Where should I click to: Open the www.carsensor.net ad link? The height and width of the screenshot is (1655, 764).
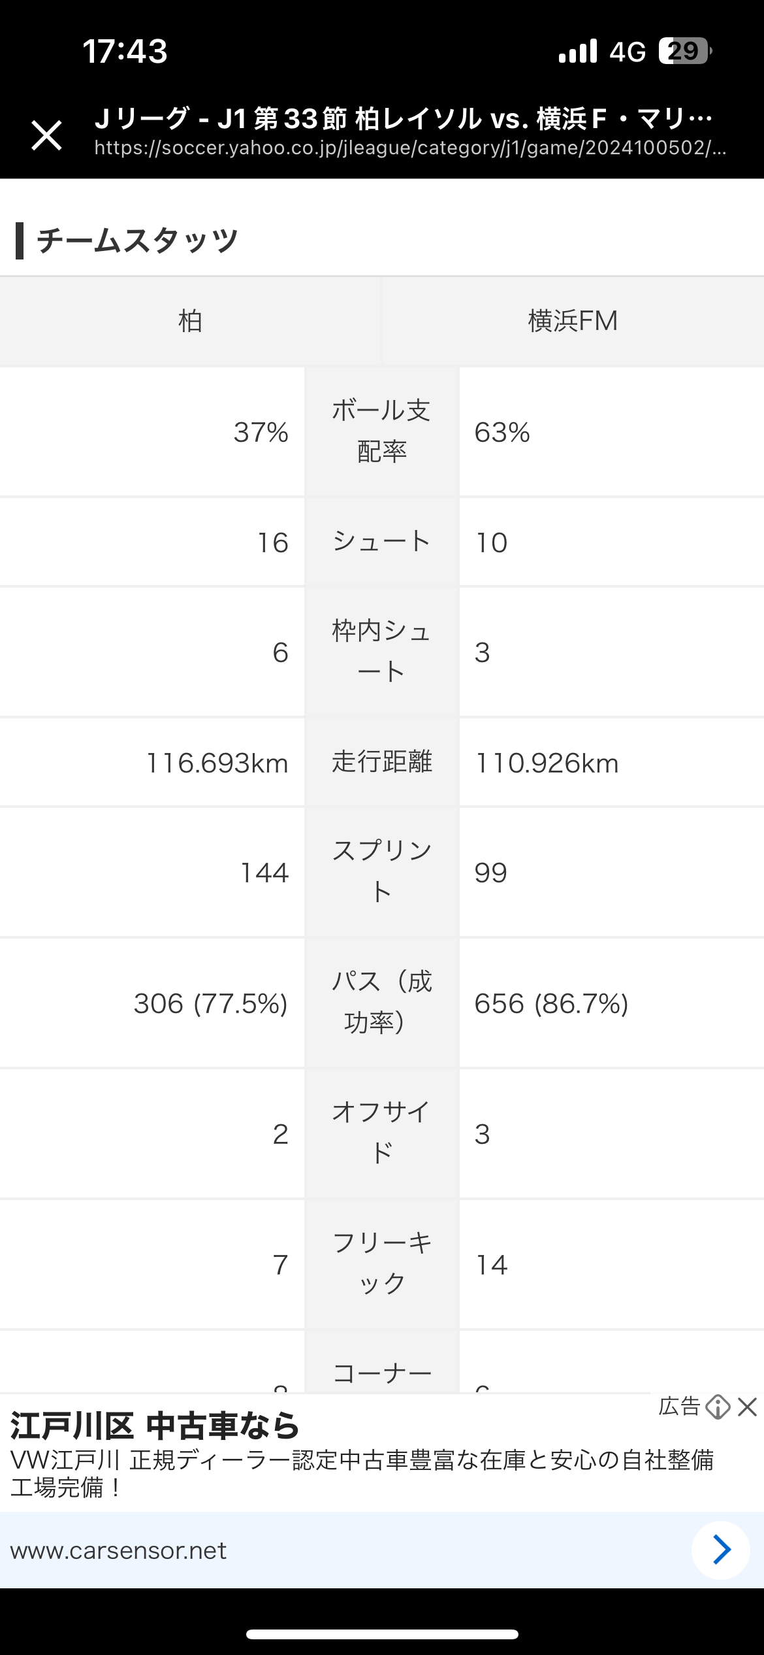click(118, 1550)
